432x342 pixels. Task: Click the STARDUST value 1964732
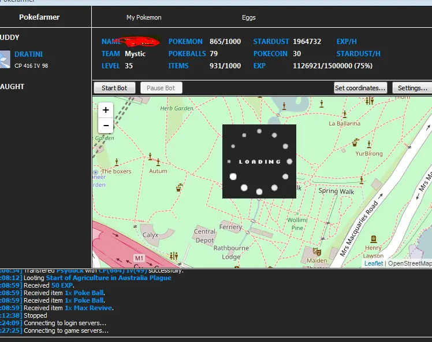click(x=307, y=42)
